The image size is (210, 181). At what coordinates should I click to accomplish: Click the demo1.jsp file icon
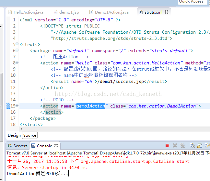pyautogui.click(x=55, y=12)
